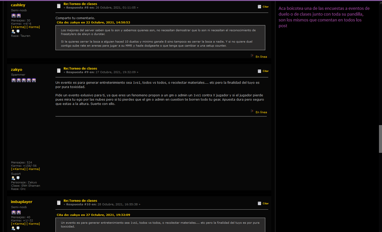Image resolution: width=382 pixels, height=232 pixels.
Task: View zakyo's profile via the person icon
Action: [13, 178]
